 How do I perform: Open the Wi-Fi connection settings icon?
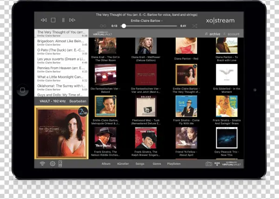(x=42, y=164)
